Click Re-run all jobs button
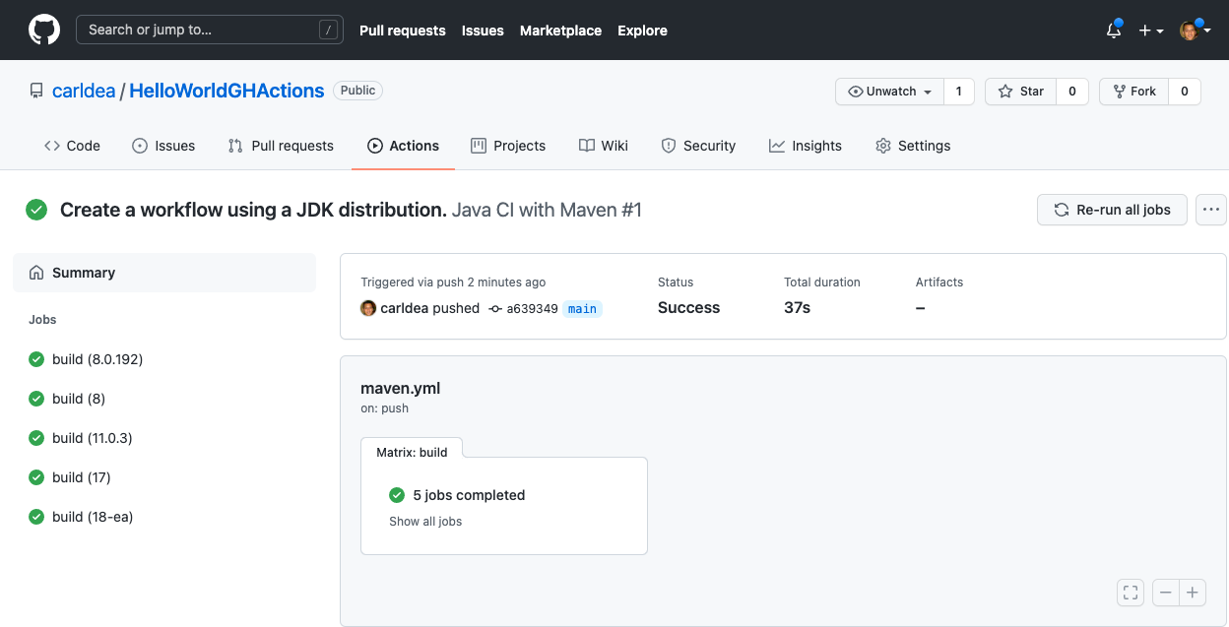This screenshot has width=1229, height=627. point(1112,210)
